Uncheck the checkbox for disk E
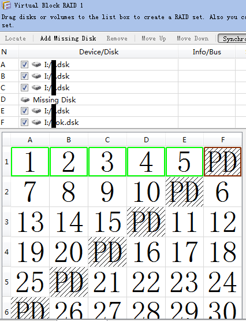Image resolution: width=246 pixels, height=321 pixels. [x=24, y=110]
